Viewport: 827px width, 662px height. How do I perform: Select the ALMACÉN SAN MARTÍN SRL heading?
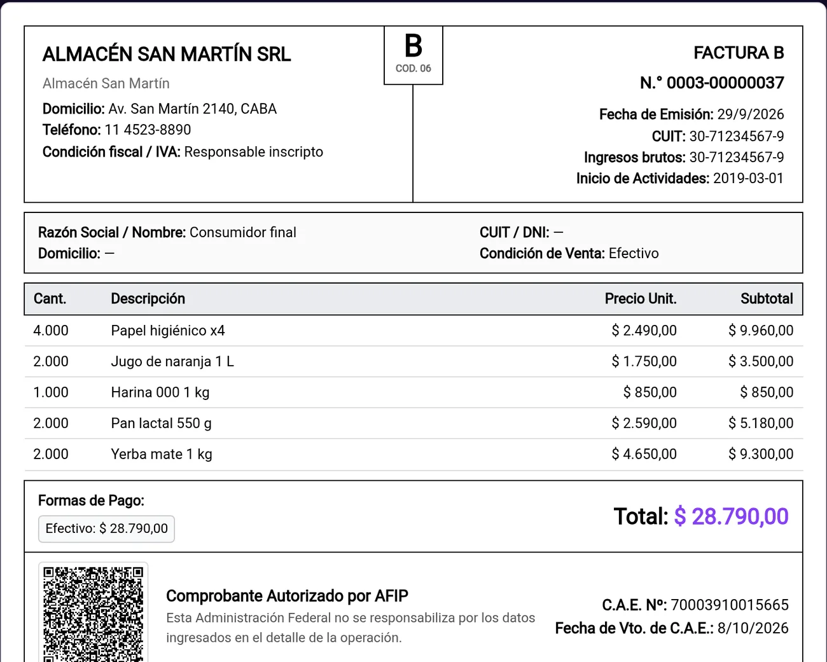(167, 55)
